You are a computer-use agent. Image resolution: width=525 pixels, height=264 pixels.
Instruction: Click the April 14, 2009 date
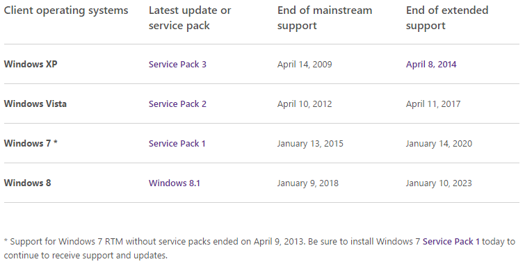click(305, 64)
